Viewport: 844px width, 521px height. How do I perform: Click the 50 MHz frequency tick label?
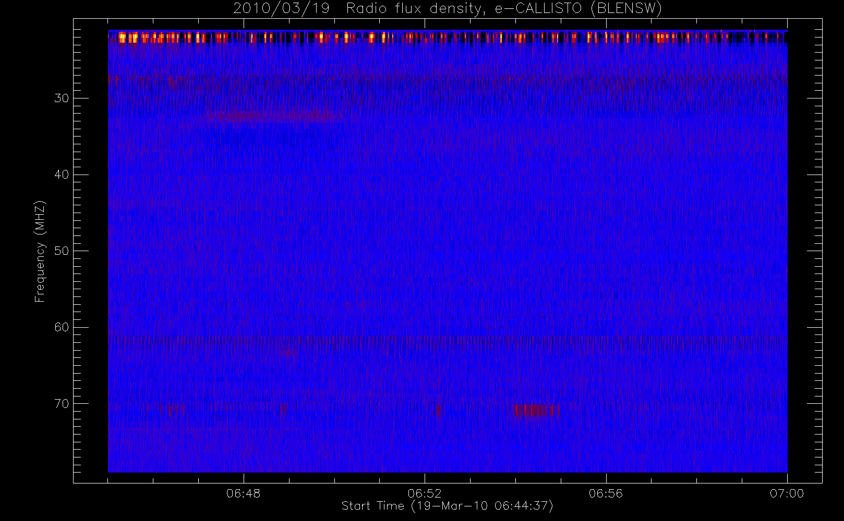[62, 251]
